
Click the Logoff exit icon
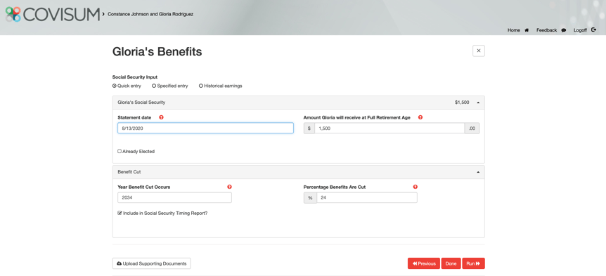[593, 29]
